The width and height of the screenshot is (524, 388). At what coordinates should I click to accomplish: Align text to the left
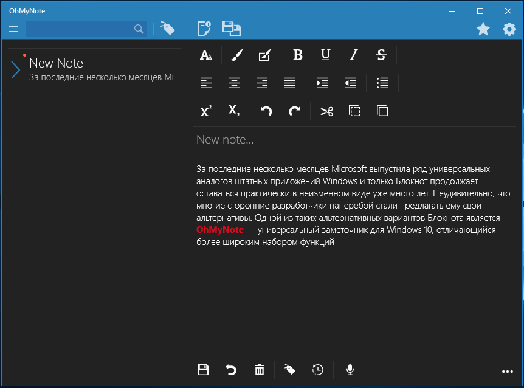(x=206, y=83)
